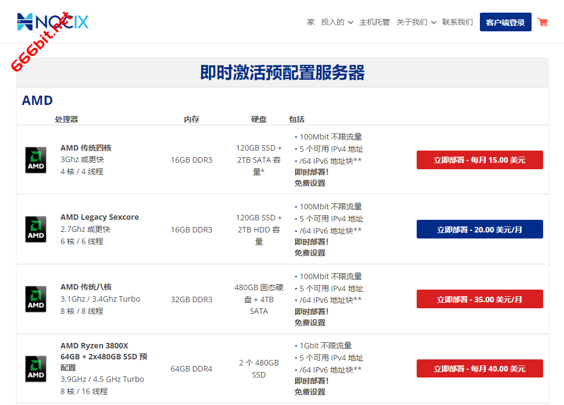Open the 主机托管 menu item
This screenshot has height=405, width=564.
[x=374, y=22]
